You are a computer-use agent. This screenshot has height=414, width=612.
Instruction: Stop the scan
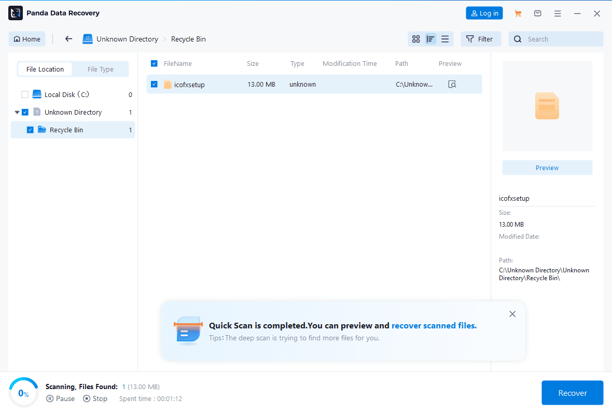[x=95, y=398]
